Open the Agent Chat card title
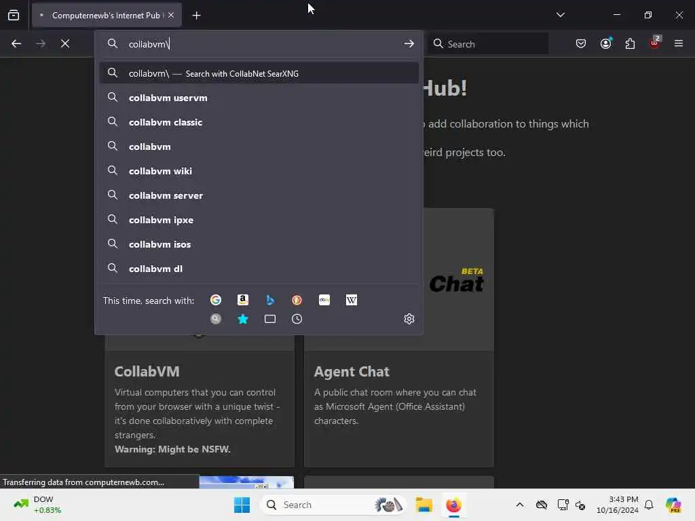 [352, 371]
